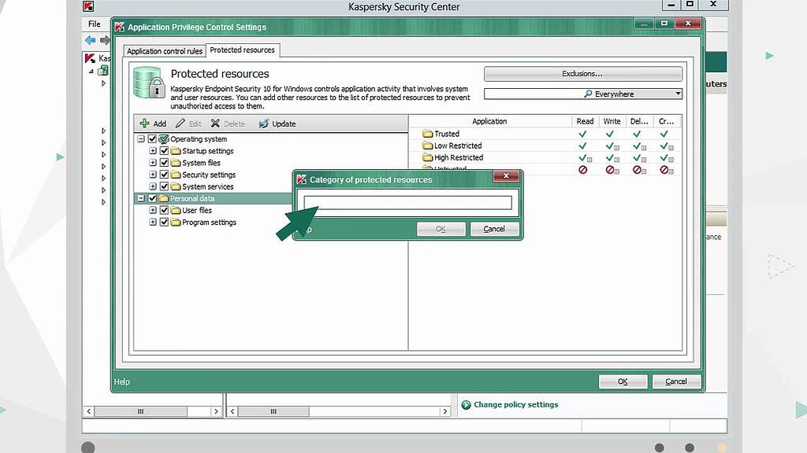Open the Everywhere scope dropdown

click(677, 94)
